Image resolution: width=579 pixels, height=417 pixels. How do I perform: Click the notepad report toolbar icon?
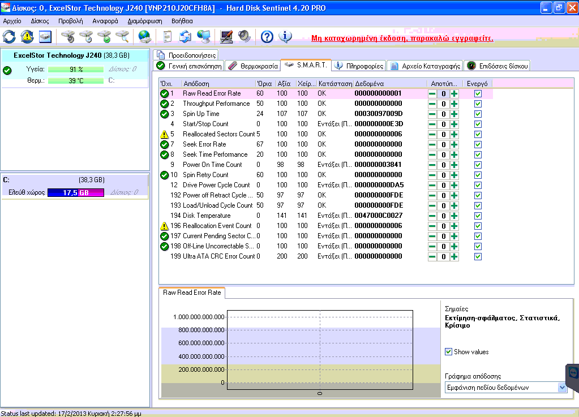168,37
